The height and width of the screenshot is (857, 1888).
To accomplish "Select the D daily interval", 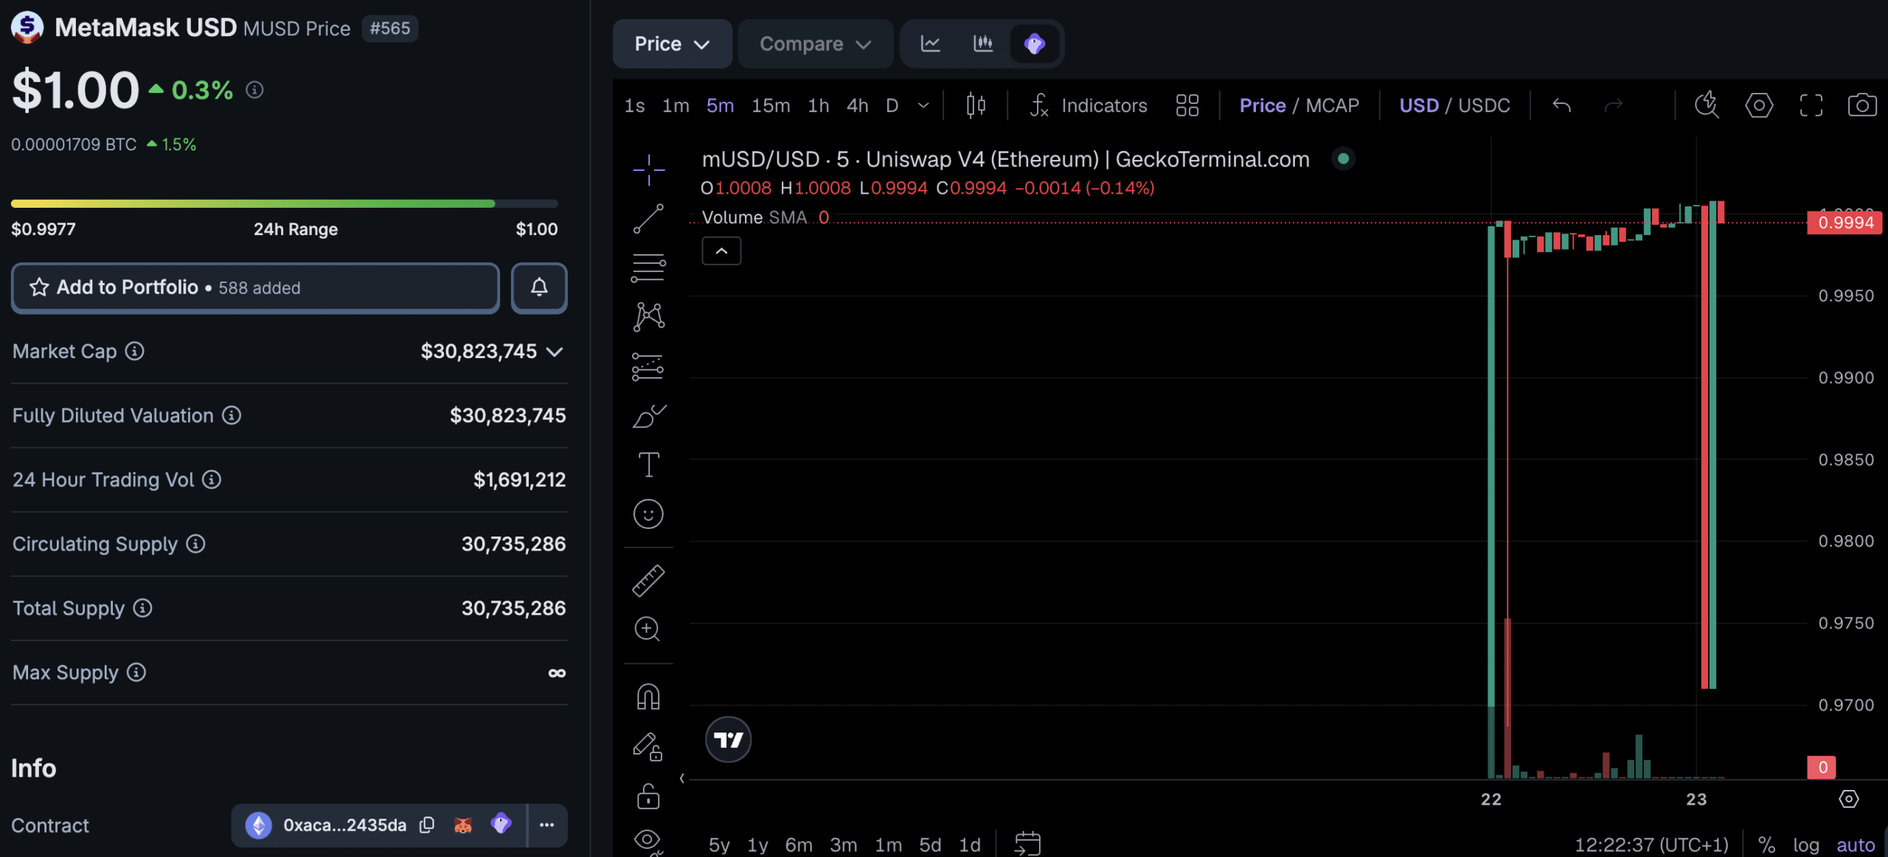I will click(892, 105).
